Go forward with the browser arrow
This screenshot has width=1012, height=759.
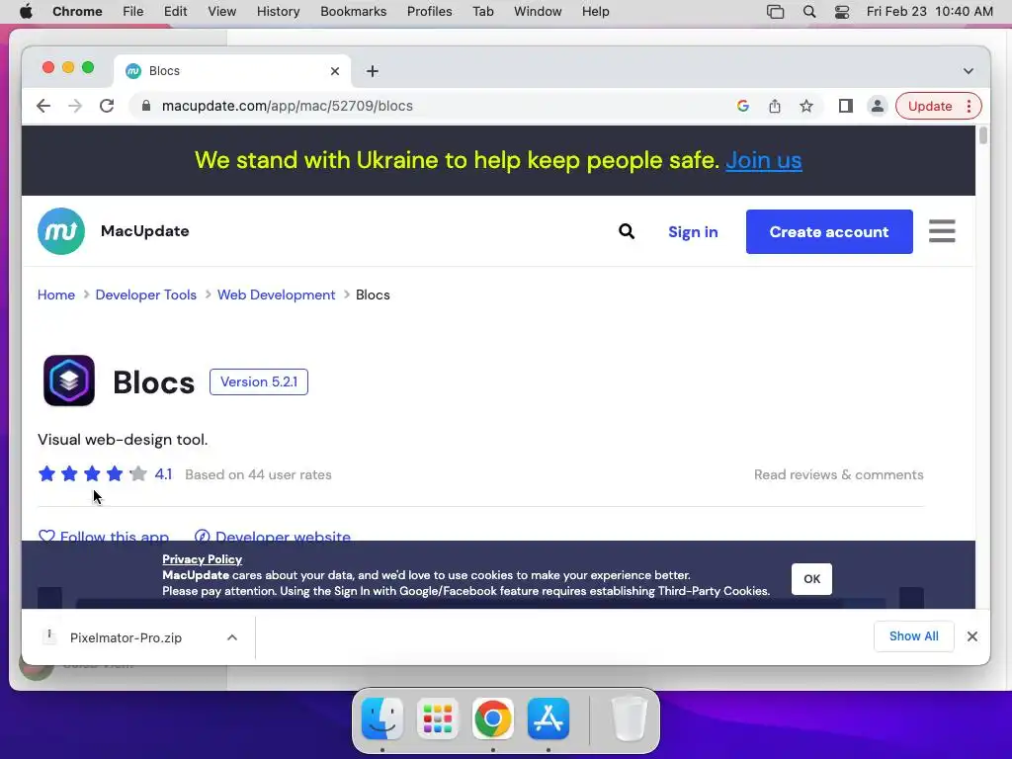click(75, 106)
